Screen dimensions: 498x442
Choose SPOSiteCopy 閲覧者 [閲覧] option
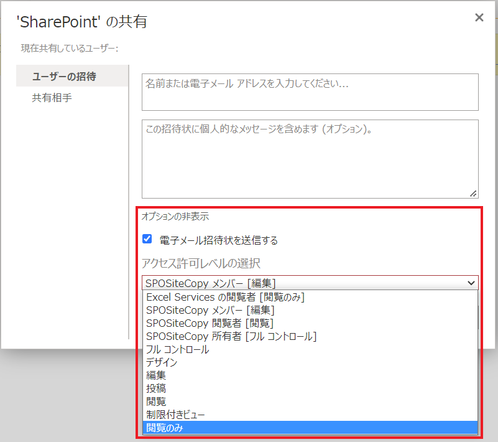point(310,323)
